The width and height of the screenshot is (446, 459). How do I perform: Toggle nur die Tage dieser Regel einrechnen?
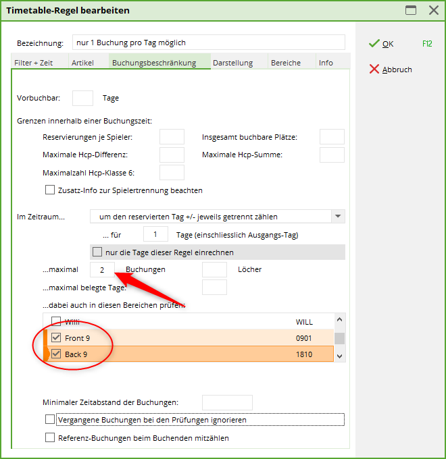[x=98, y=252]
